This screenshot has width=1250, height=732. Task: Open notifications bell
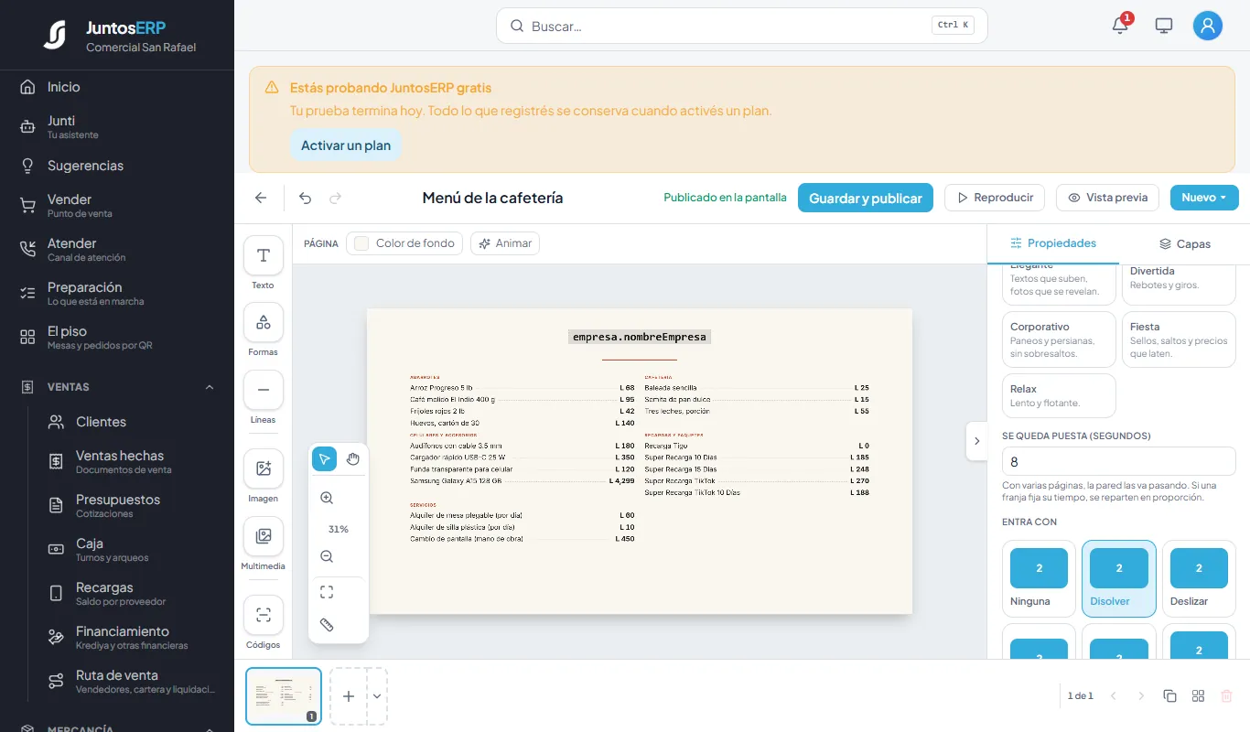(x=1120, y=26)
